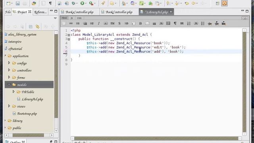Insert BR line break tag

182,23
